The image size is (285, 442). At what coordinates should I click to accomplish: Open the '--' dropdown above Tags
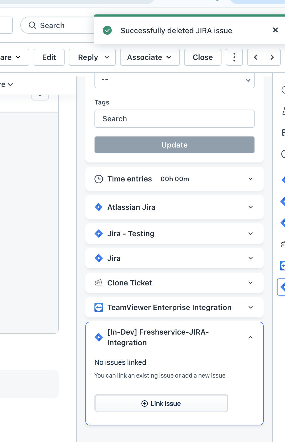(x=175, y=80)
